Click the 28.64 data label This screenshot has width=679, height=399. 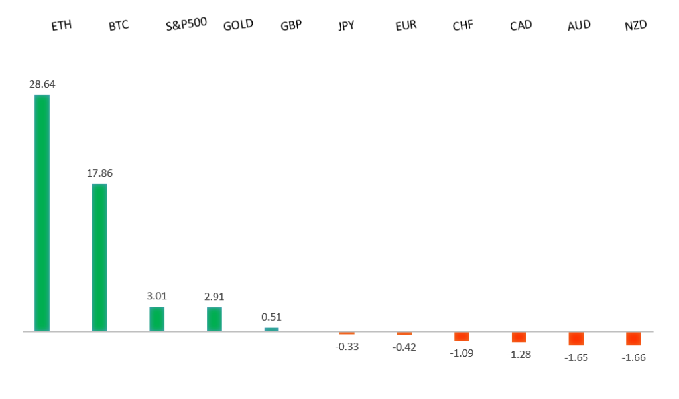click(x=42, y=84)
